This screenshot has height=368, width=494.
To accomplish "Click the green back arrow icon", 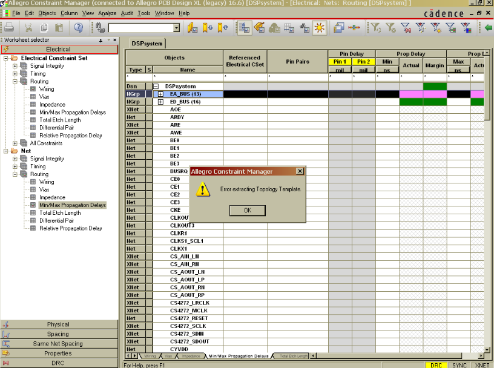I will click(x=489, y=27).
